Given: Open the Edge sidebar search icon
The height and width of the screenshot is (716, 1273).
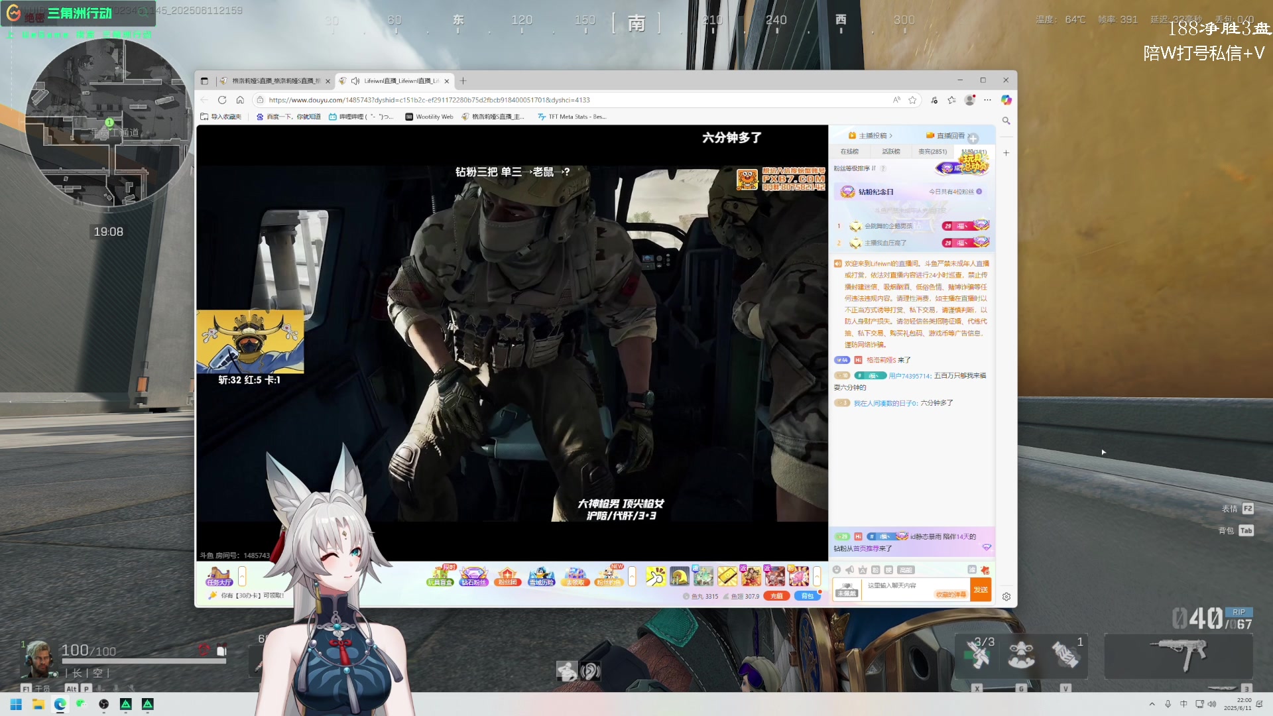Looking at the screenshot, I should tap(1006, 121).
